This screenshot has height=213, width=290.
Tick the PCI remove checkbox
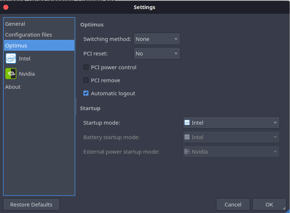86,80
